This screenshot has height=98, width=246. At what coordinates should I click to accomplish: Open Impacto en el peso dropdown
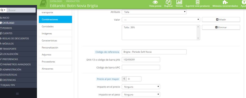141,94
